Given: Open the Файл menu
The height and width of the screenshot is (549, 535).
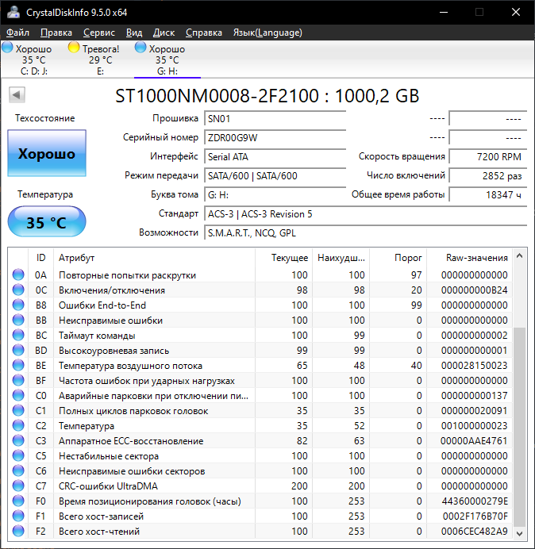Looking at the screenshot, I should pos(18,33).
